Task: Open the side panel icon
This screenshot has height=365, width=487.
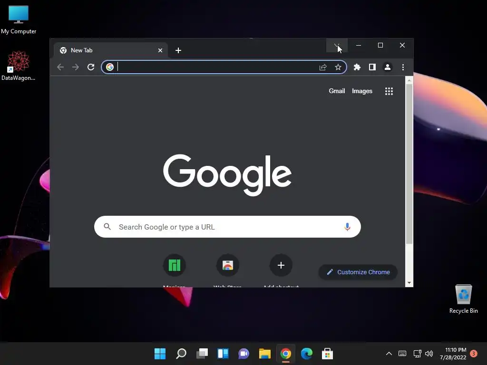Action: 372,67
